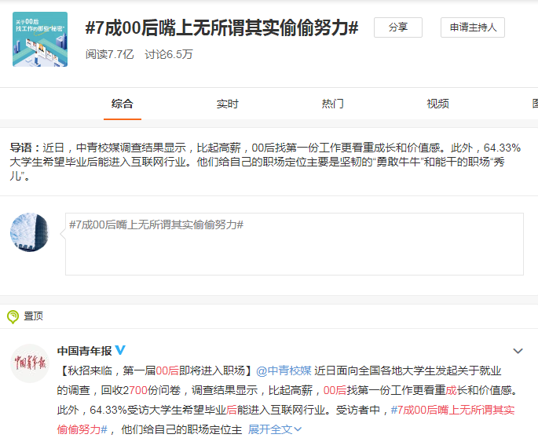Click the green 置顶 pin icon

point(13,316)
